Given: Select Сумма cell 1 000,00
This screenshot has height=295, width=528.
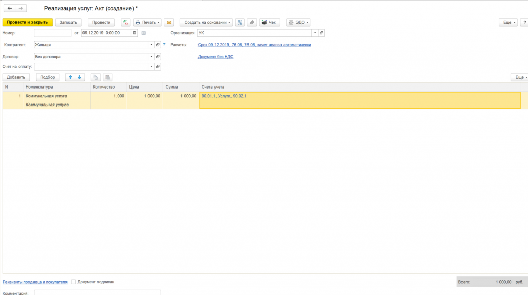Looking at the screenshot, I should click(181, 96).
